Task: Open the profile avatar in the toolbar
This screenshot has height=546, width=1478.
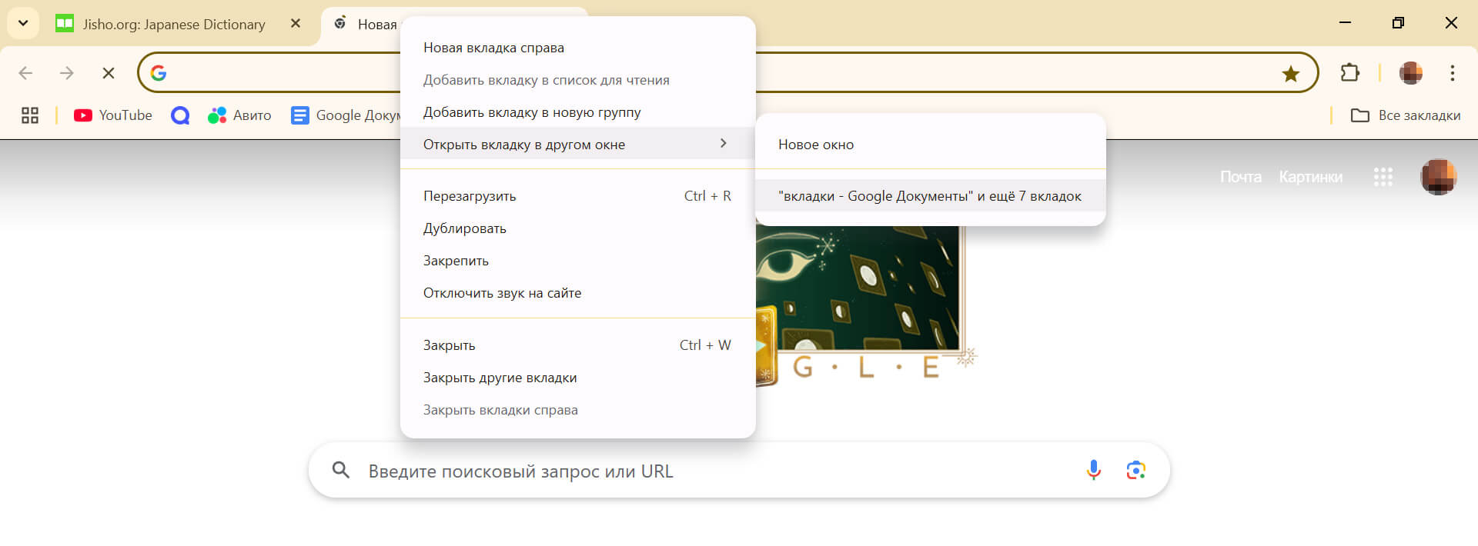Action: 1410,73
